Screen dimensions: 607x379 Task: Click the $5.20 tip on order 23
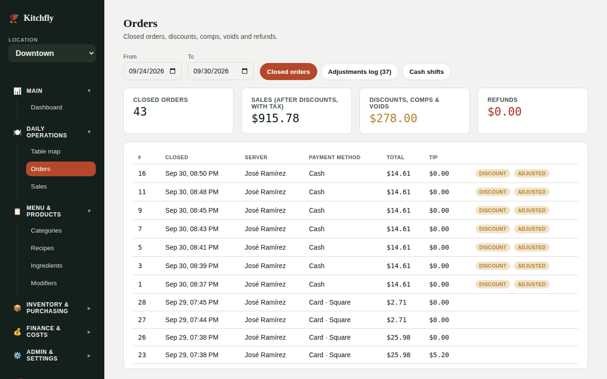[439, 355]
